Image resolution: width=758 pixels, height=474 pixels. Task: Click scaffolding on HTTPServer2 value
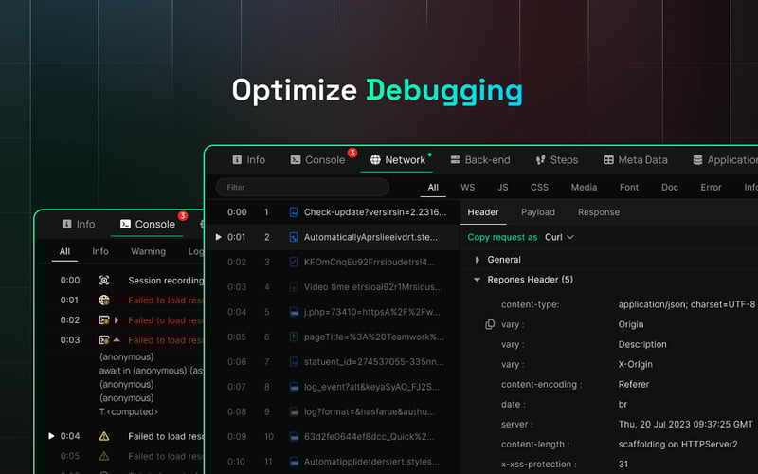[677, 444]
